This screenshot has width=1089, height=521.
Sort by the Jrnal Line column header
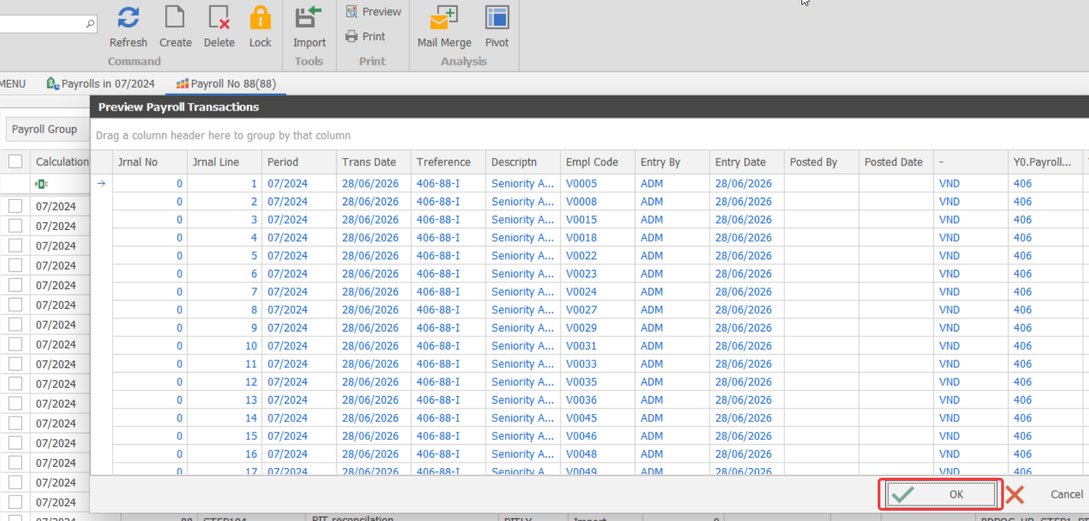tap(224, 162)
